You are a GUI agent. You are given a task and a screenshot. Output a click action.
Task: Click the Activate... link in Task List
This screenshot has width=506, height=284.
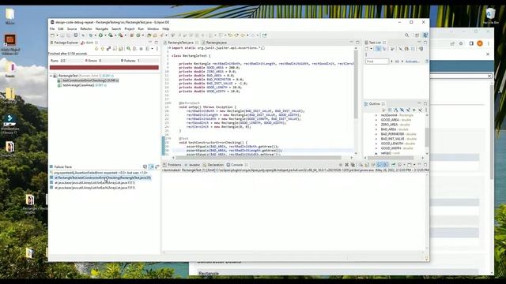(412, 62)
